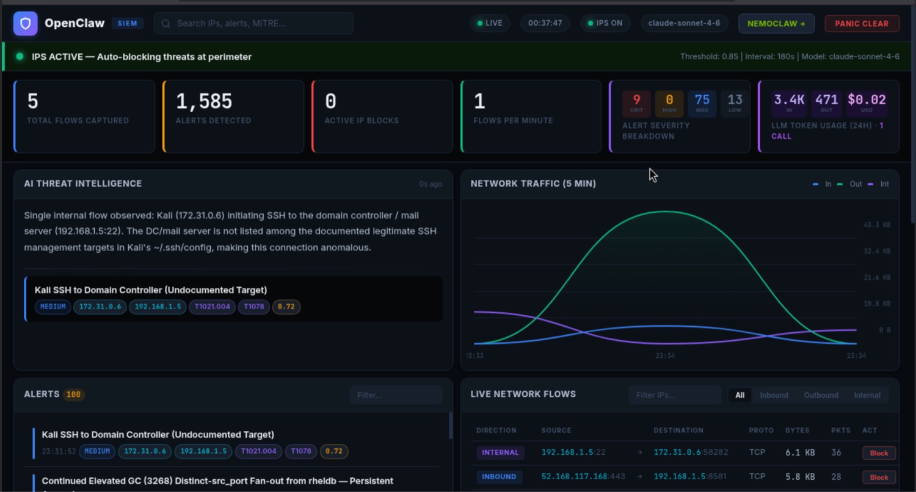Screen dimensions: 916x492
Task: Open the NEMOCLAW link button
Action: (x=776, y=23)
